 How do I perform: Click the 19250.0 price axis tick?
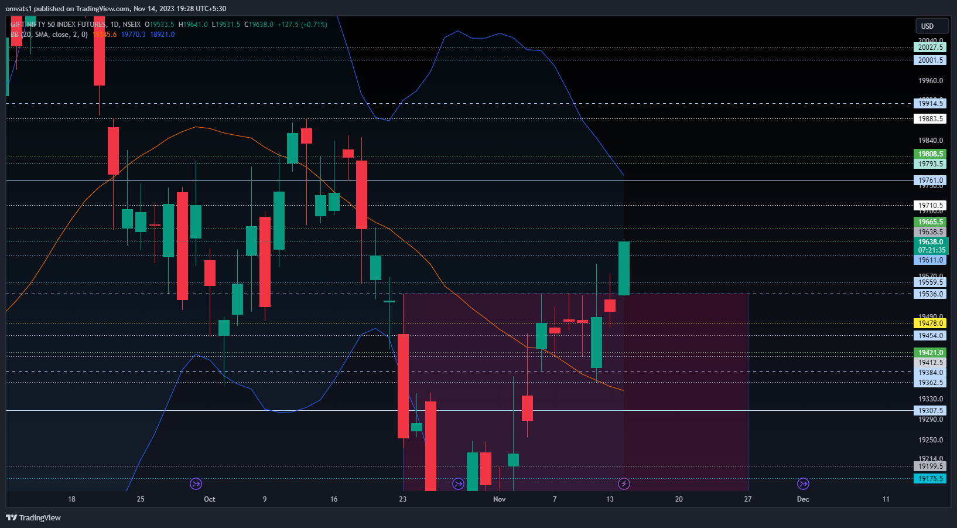point(931,440)
